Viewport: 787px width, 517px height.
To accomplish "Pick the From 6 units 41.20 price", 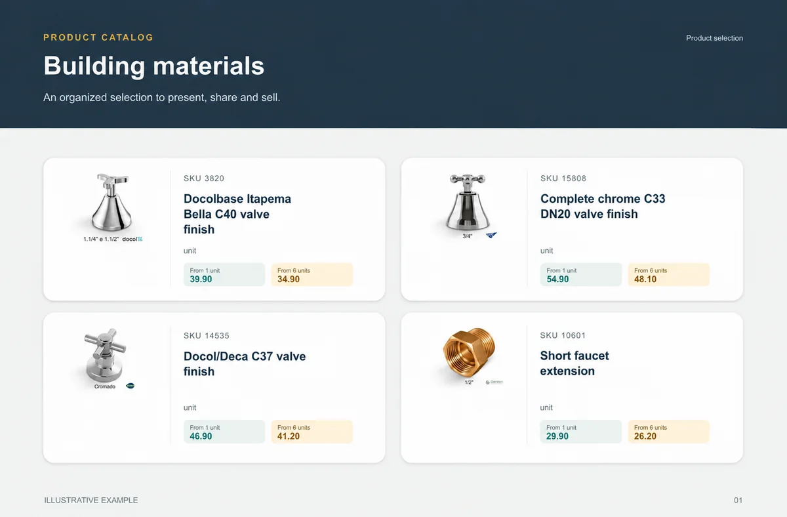I will (312, 432).
